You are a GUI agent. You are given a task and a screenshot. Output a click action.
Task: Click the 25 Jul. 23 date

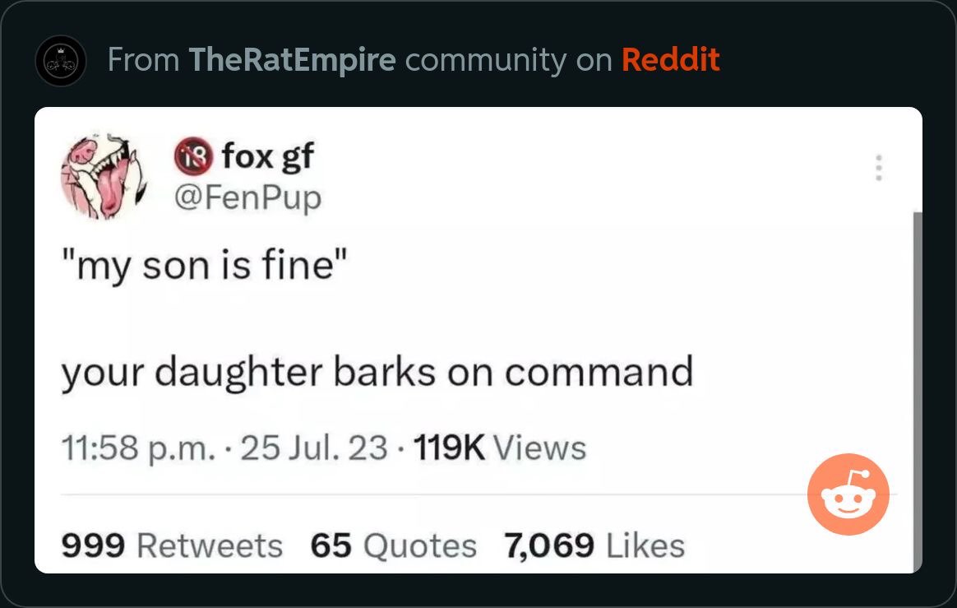click(314, 448)
